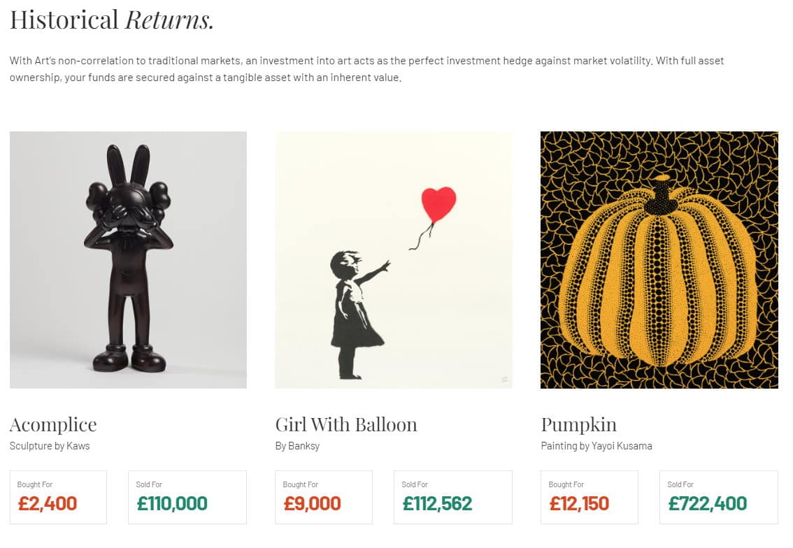Select the Sculpture by Kaws caption
Image resolution: width=793 pixels, height=548 pixels.
(50, 446)
